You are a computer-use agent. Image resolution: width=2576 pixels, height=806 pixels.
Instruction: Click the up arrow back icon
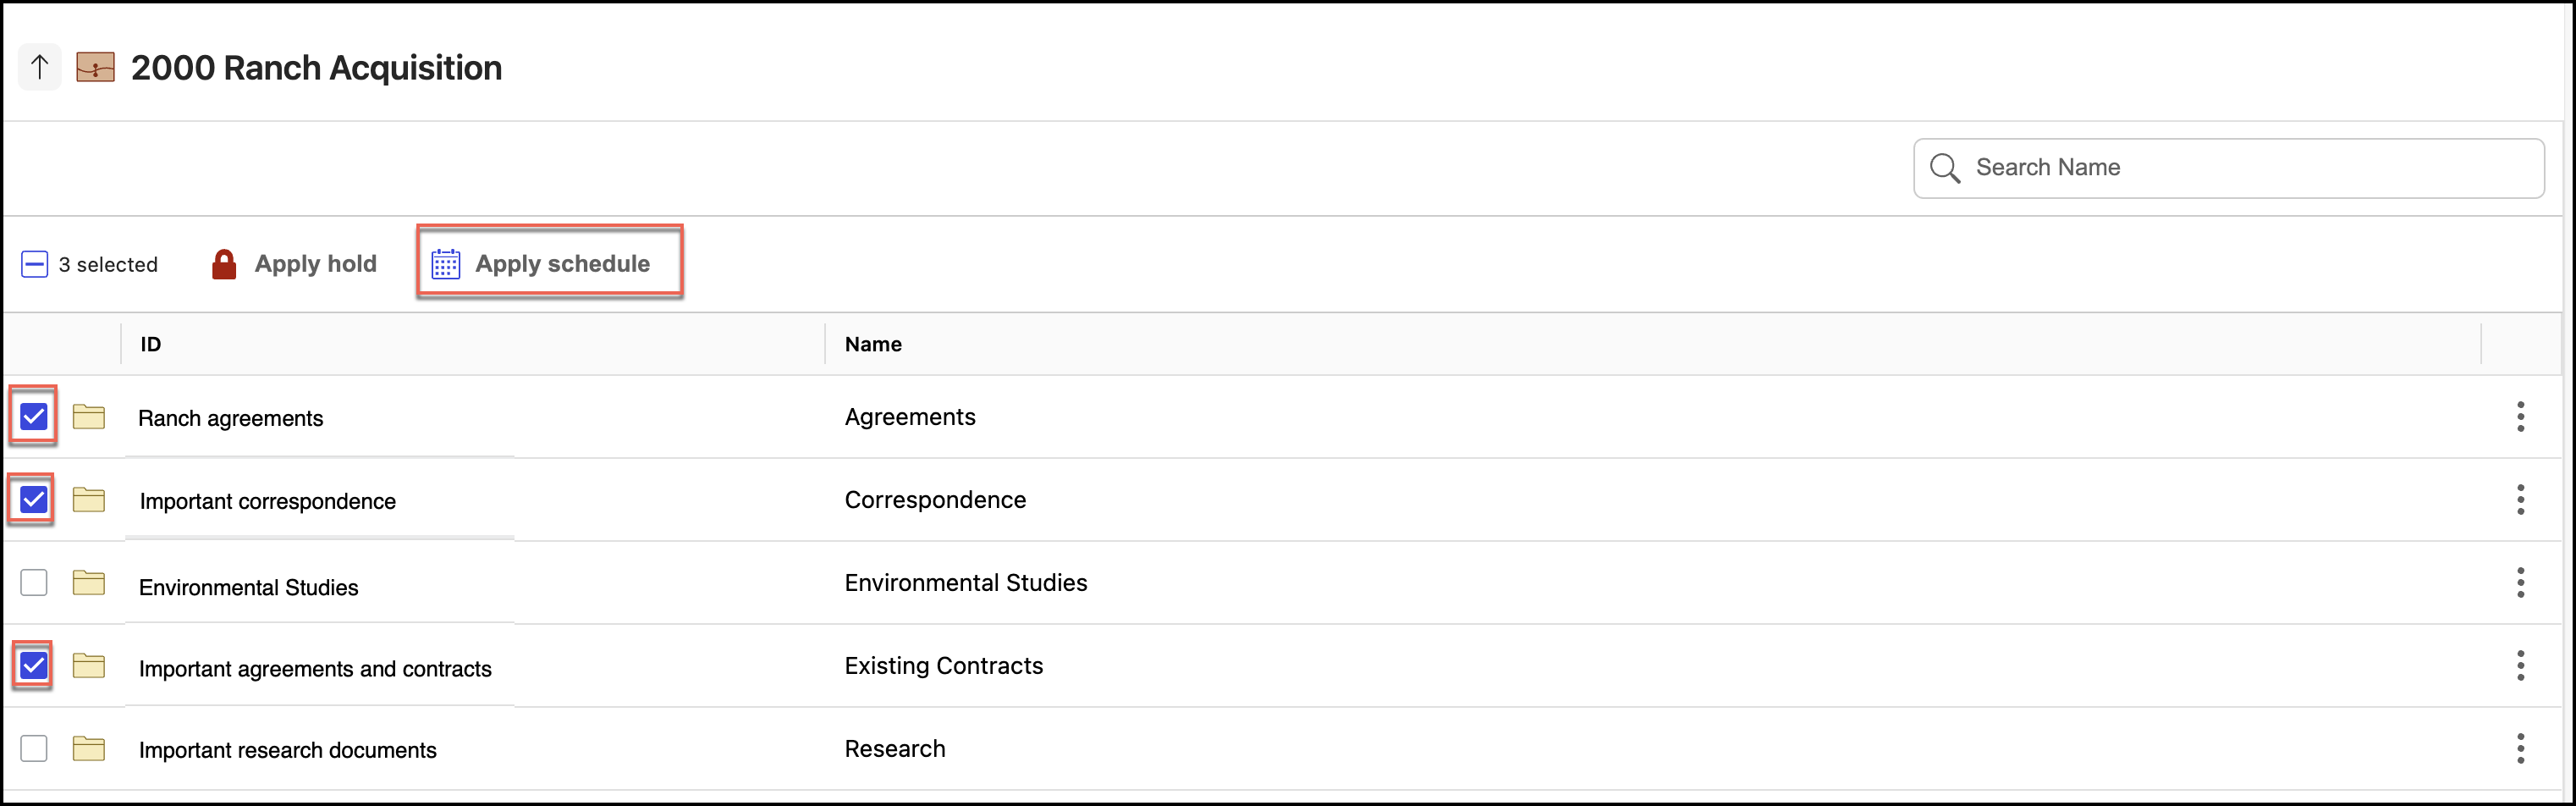pyautogui.click(x=40, y=67)
